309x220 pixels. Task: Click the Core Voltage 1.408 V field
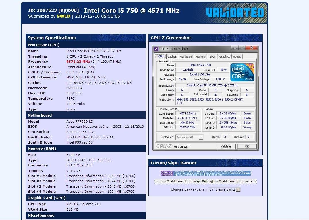click(220, 79)
